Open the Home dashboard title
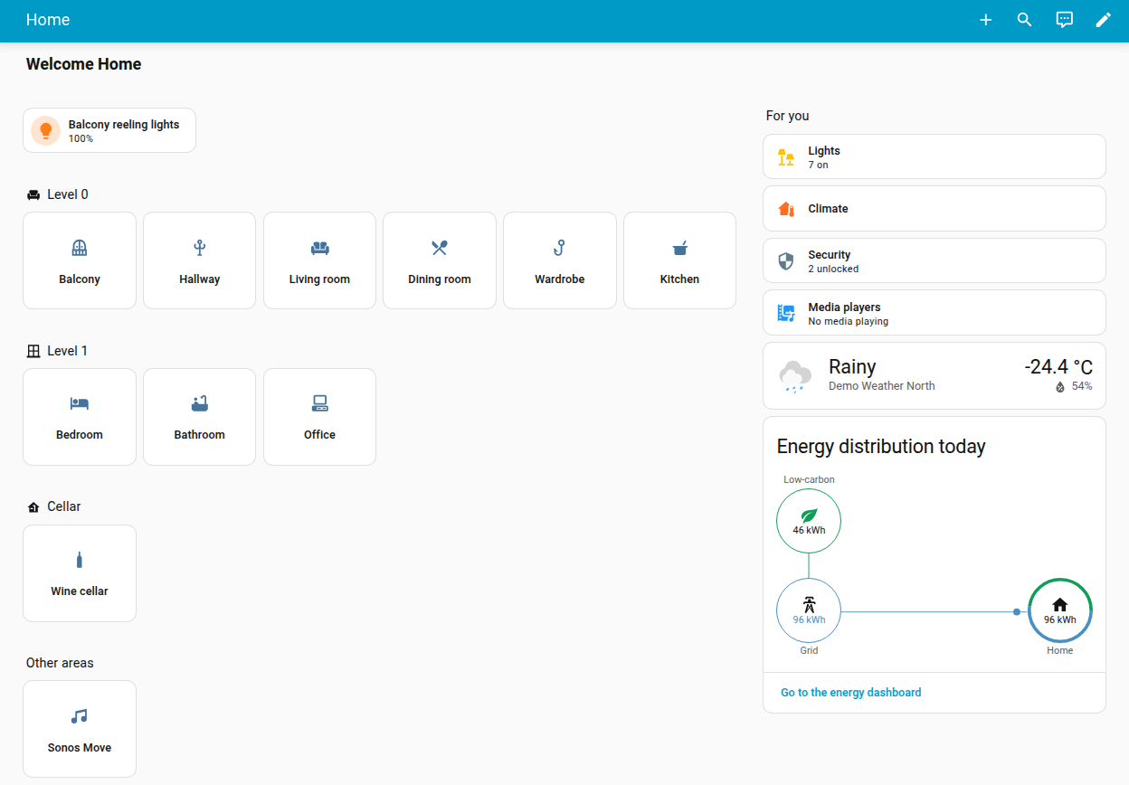The image size is (1129, 785). (48, 19)
